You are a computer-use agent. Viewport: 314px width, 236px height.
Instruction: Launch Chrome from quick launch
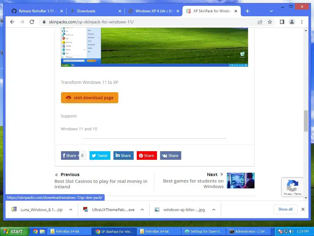35,232
